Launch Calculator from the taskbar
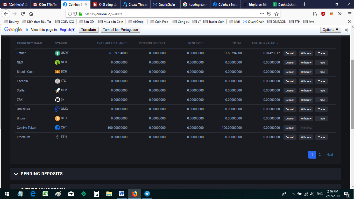Viewport: 354px width, 199px height. point(96,194)
